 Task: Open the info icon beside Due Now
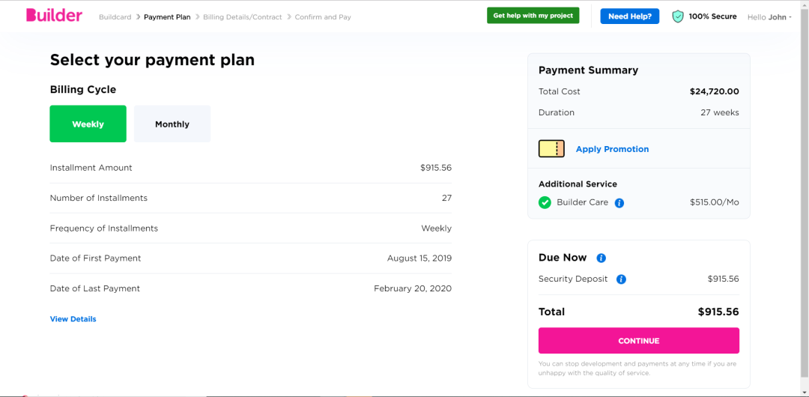click(601, 258)
